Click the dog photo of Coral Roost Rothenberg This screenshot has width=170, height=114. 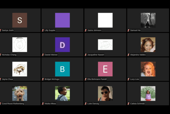20,94
